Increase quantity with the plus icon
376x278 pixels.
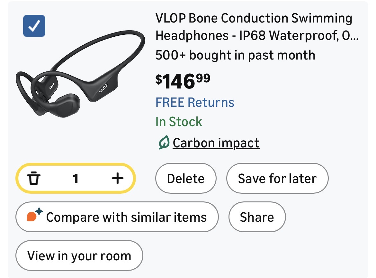point(118,178)
